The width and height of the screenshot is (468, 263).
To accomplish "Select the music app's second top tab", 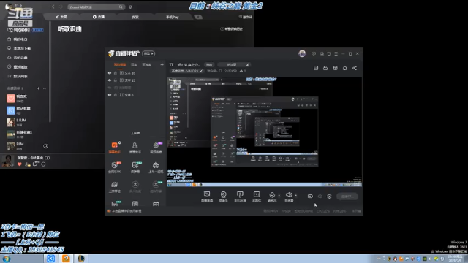I will point(99,17).
